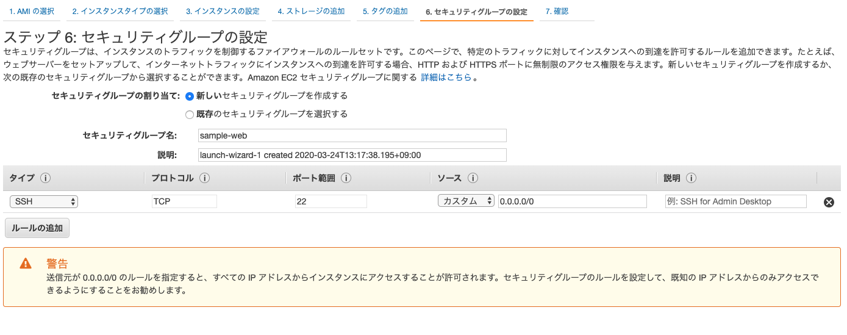Jump to 7. 確認 tab
Screen dimensions: 847x335
(557, 12)
